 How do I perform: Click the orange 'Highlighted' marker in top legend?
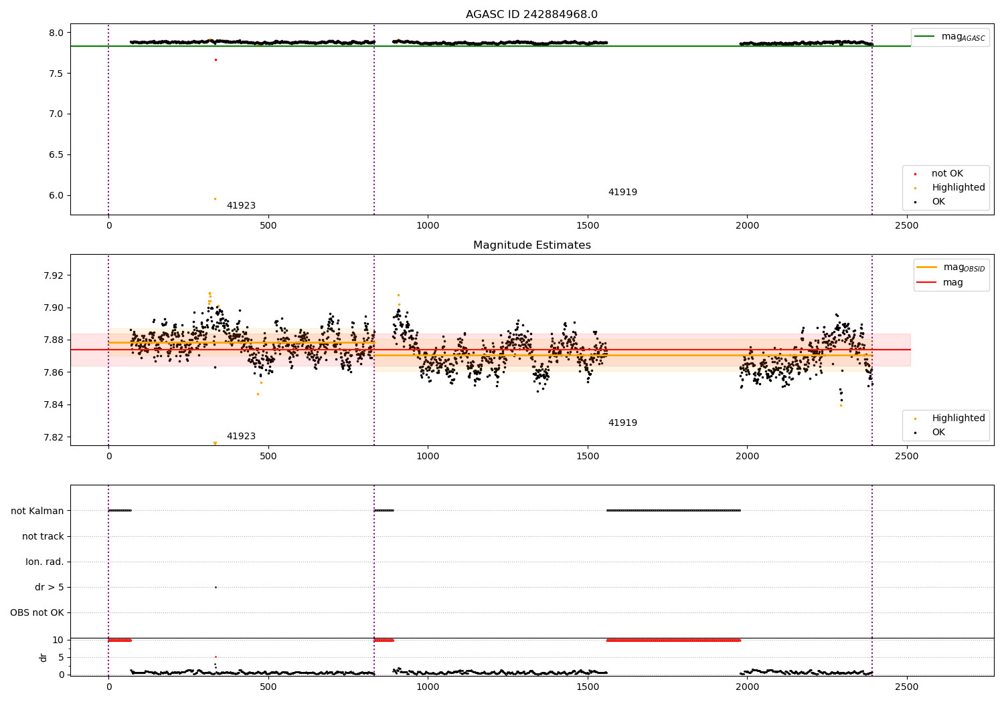click(915, 188)
